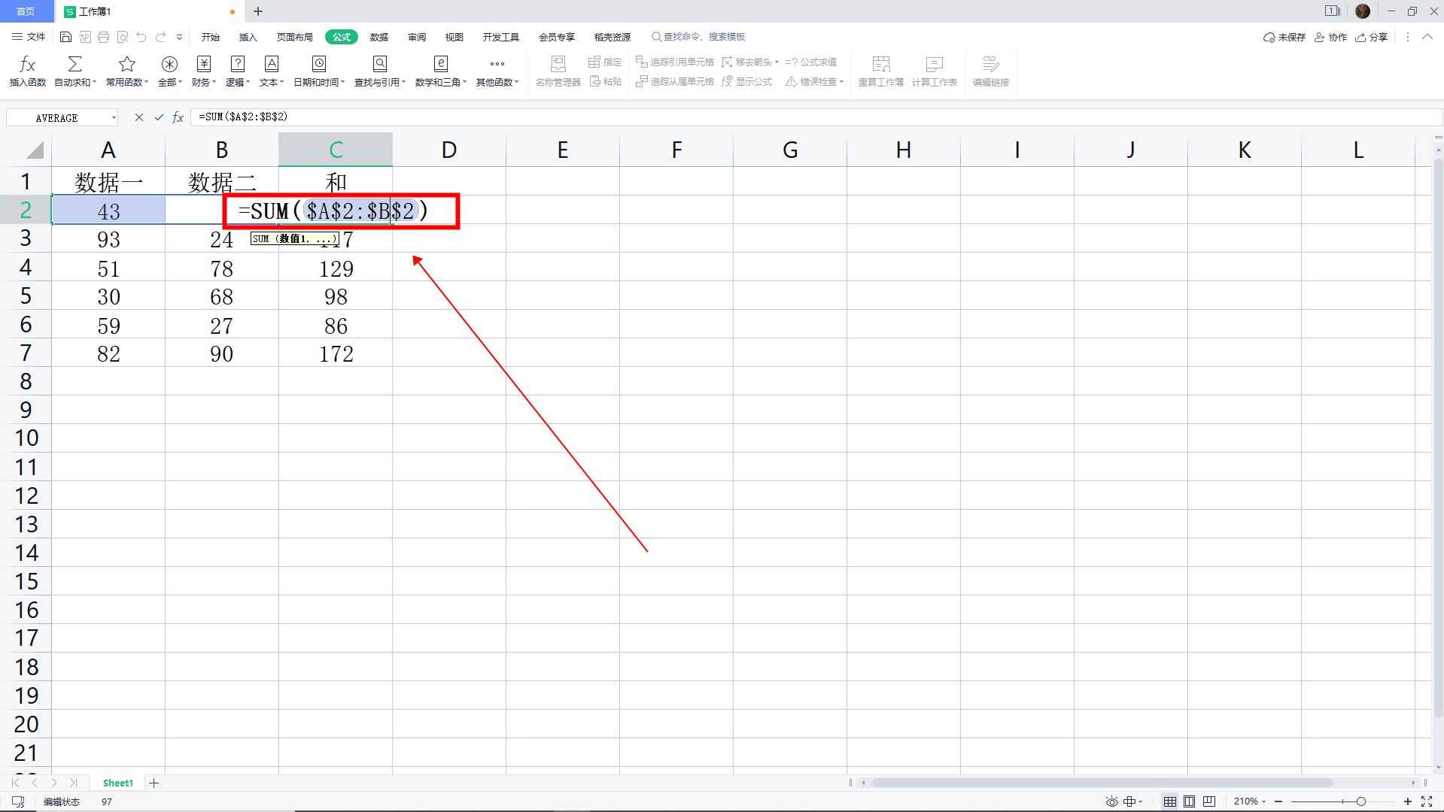Screen dimensions: 1444x812
Task: Add a new sheet with plus button
Action: 154,783
